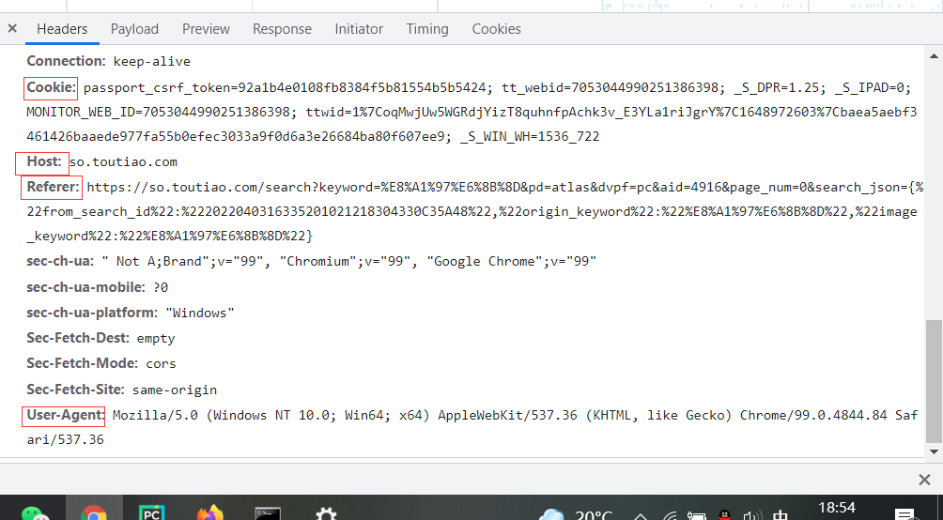Click the battery power tray icon

point(697,515)
